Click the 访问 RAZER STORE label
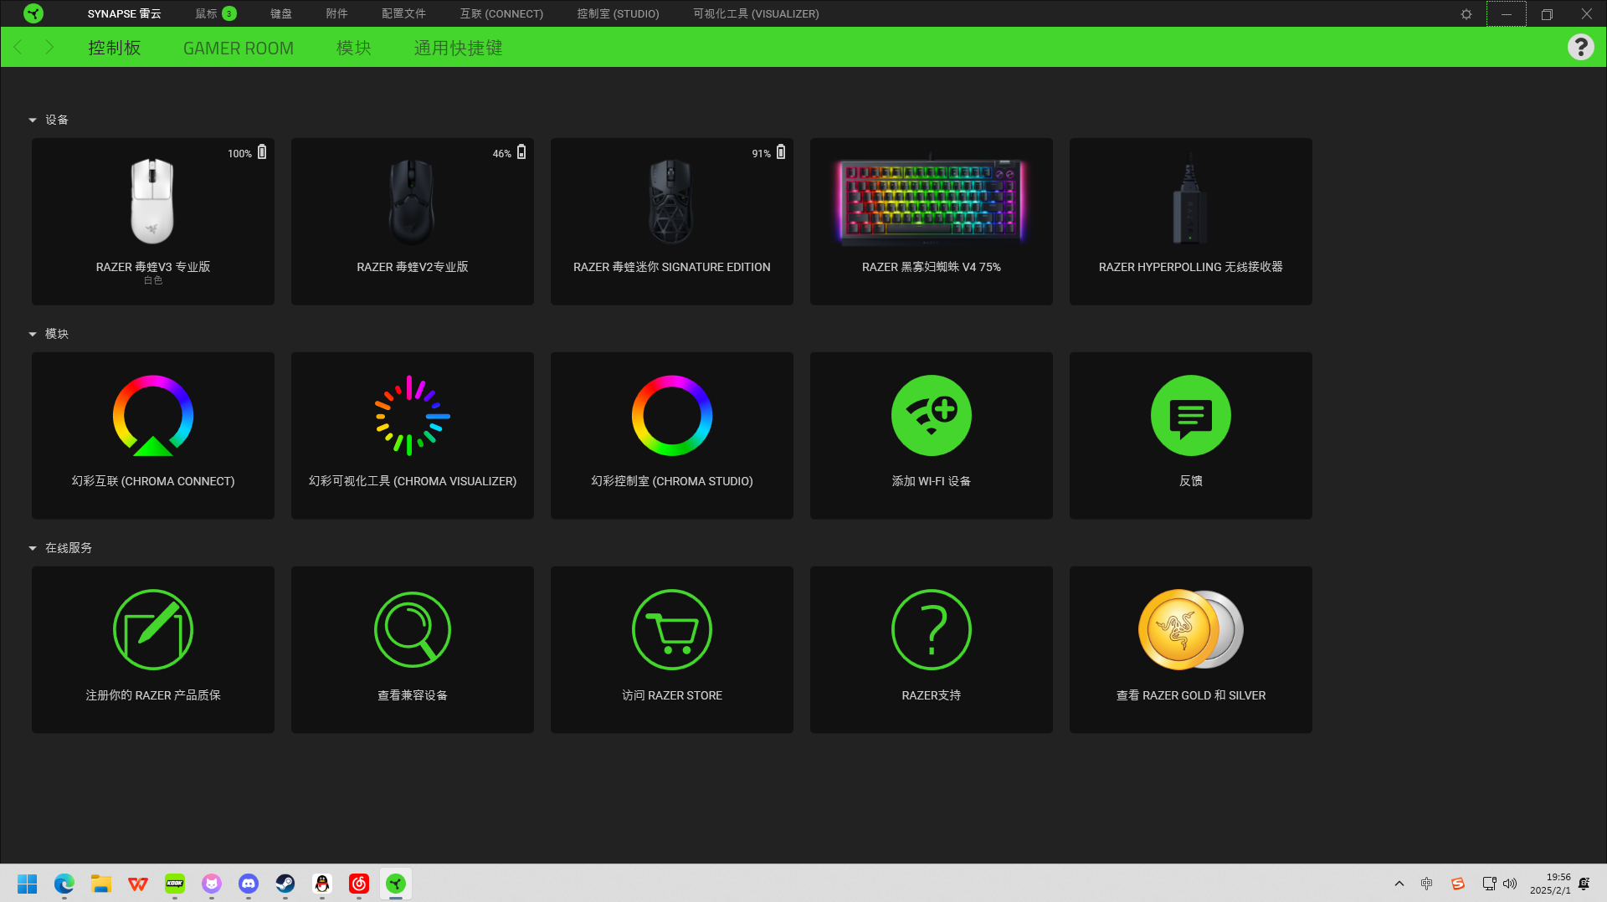Screen dimensions: 1607x902 (x=672, y=695)
